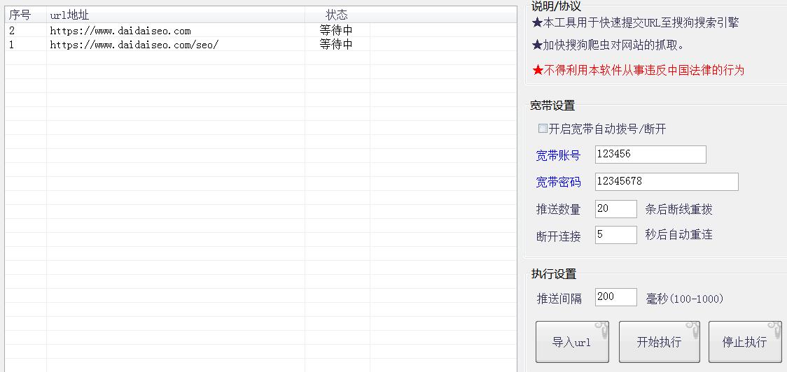Focus the 宽带账号 input field
Screen dimensions: 787x372
(x=650, y=155)
